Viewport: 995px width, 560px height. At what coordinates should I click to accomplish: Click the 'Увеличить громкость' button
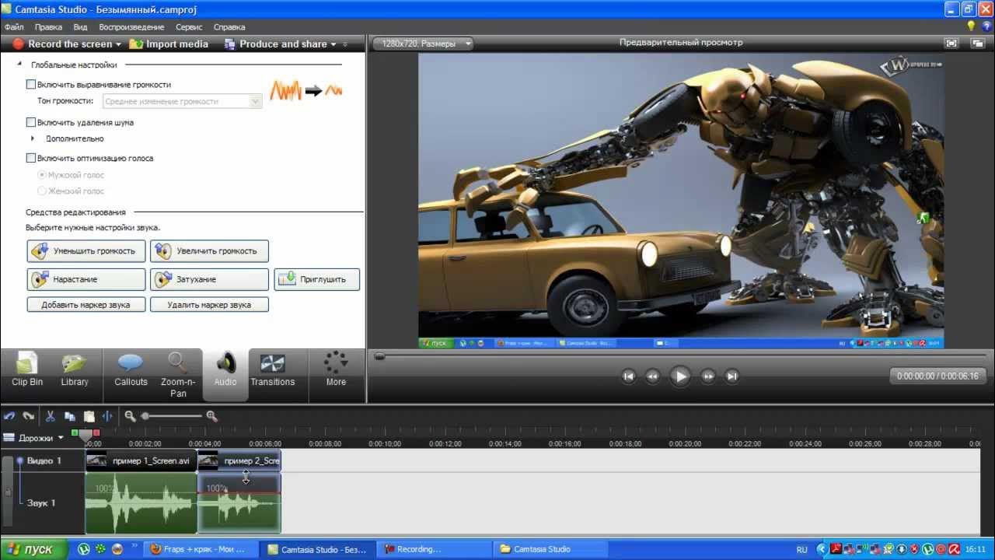click(209, 251)
